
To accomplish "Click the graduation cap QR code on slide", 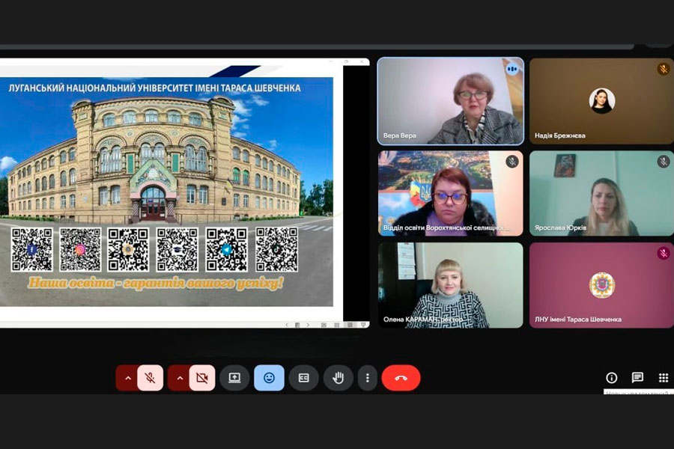I will 177,250.
